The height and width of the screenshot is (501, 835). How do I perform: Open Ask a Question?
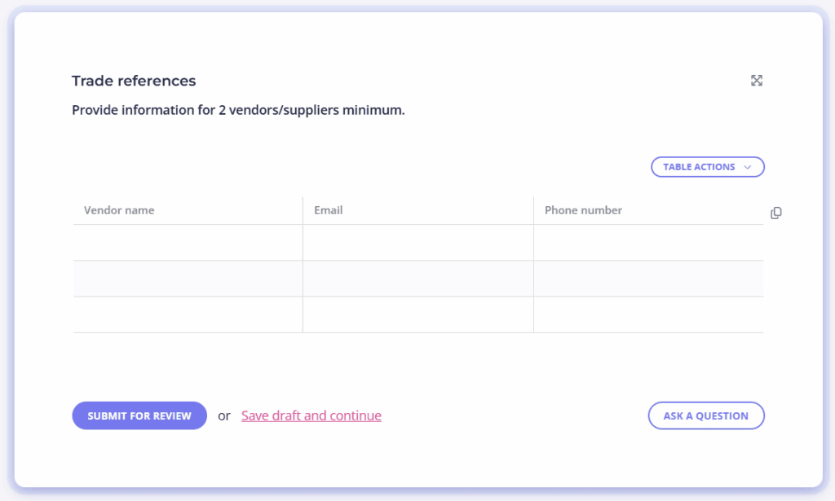pos(706,415)
